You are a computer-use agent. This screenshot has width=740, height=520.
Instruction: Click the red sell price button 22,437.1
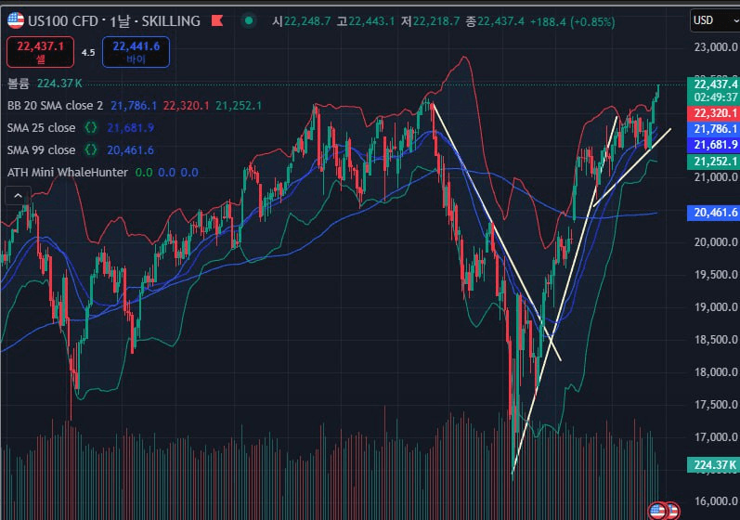coord(40,52)
